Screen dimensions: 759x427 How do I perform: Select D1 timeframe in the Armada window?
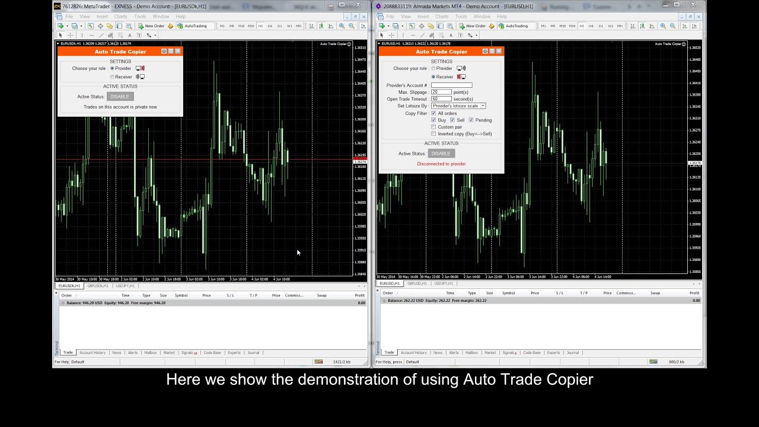601,26
